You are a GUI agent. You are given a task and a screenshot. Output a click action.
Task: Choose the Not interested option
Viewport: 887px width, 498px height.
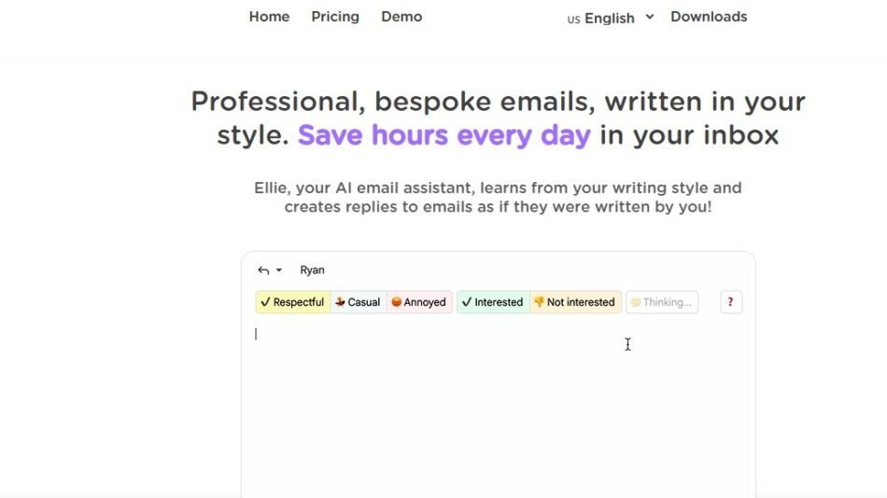pyautogui.click(x=575, y=302)
